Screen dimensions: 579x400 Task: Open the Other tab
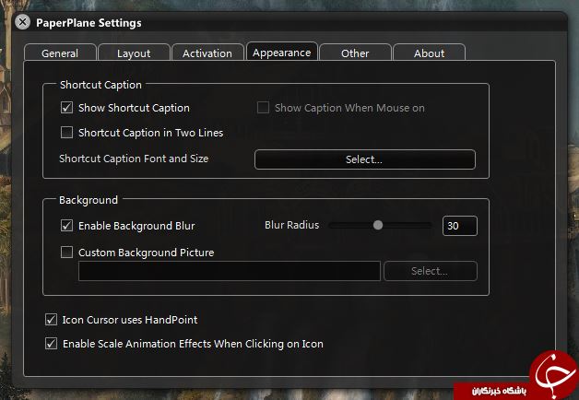[x=355, y=53]
